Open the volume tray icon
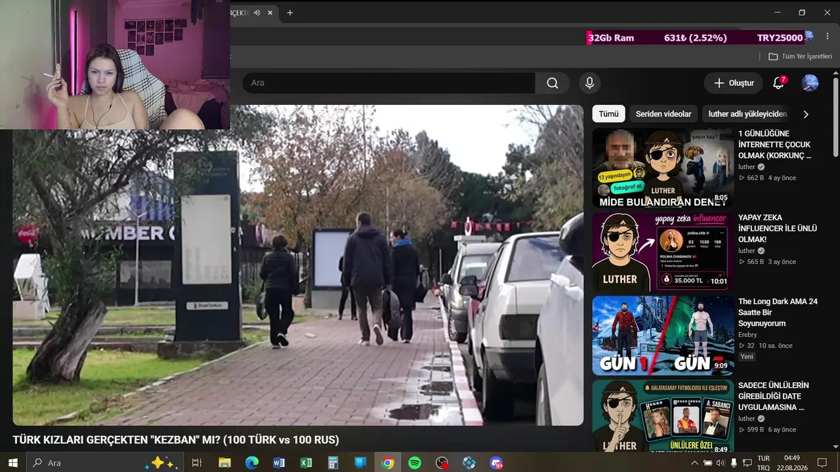 pos(721,463)
